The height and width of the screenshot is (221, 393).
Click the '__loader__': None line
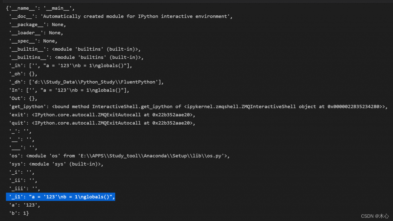coord(36,33)
